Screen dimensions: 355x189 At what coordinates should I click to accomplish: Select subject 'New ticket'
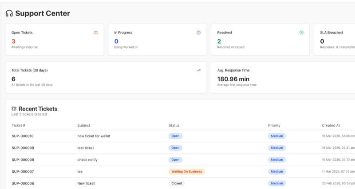coord(86,183)
